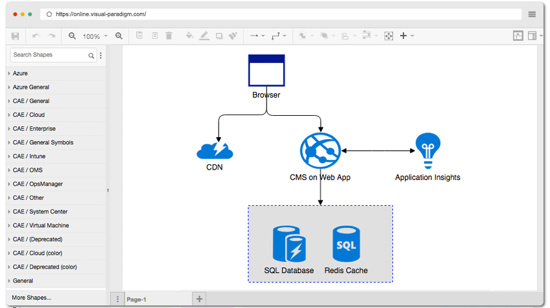The width and height of the screenshot is (550, 308).
Task: Add a new page with plus
Action: (x=199, y=299)
